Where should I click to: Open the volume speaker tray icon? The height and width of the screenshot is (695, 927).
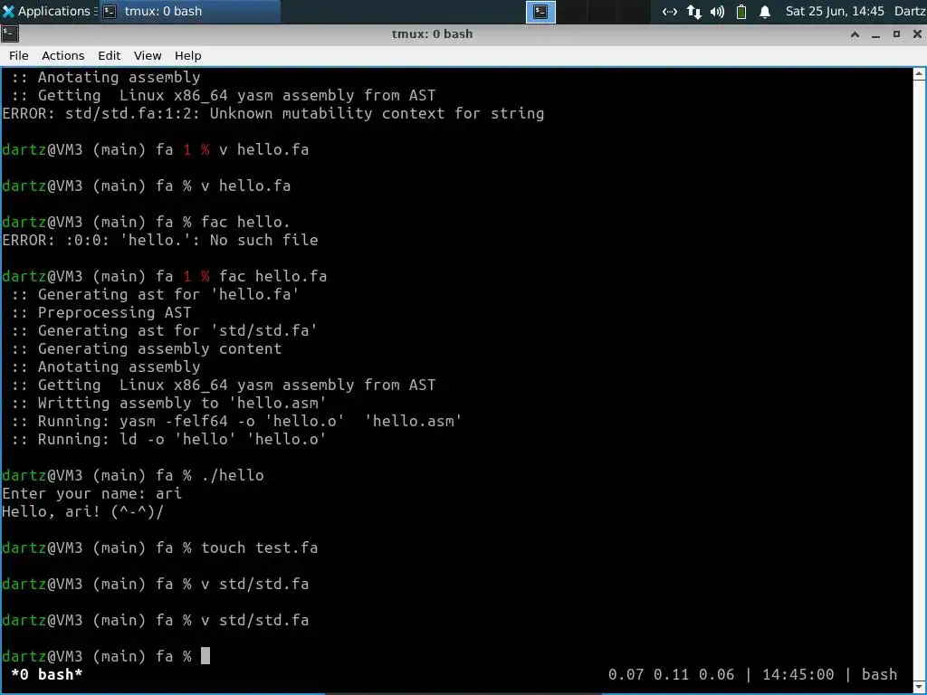pyautogui.click(x=717, y=12)
